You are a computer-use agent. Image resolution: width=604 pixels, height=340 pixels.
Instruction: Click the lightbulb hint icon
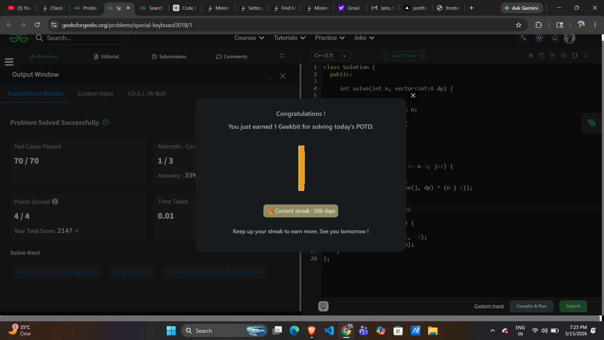pyautogui.click(x=323, y=306)
